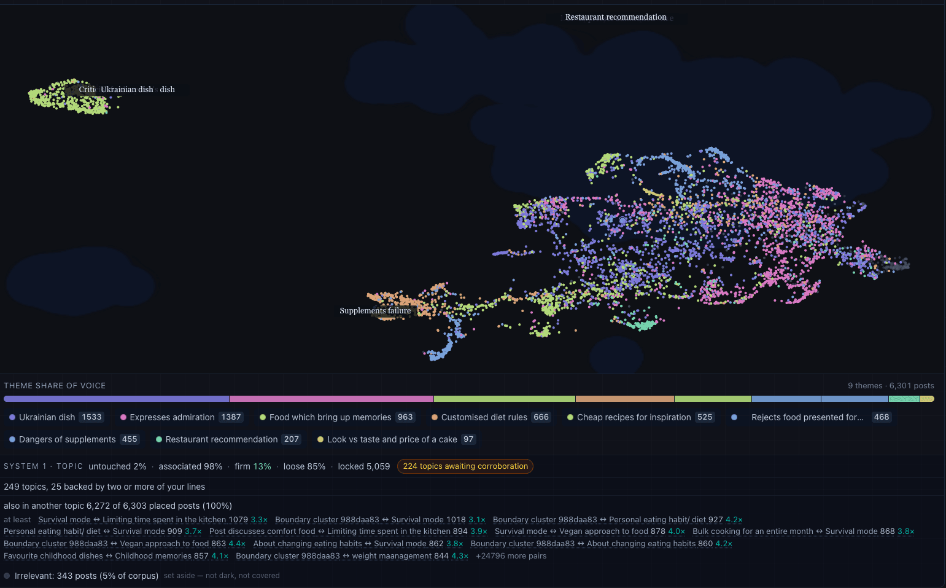The width and height of the screenshot is (946, 588).
Task: Toggle Restaurant recommendation 207 in the legend
Action: click(228, 439)
